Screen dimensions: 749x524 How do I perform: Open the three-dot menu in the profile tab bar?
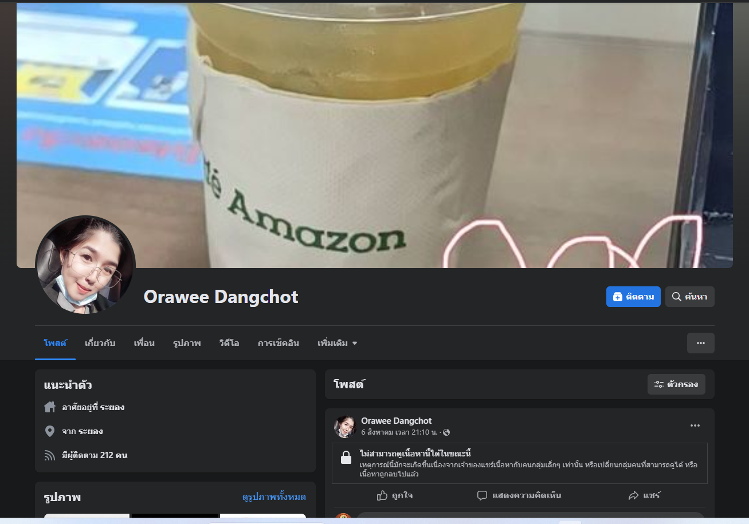700,343
